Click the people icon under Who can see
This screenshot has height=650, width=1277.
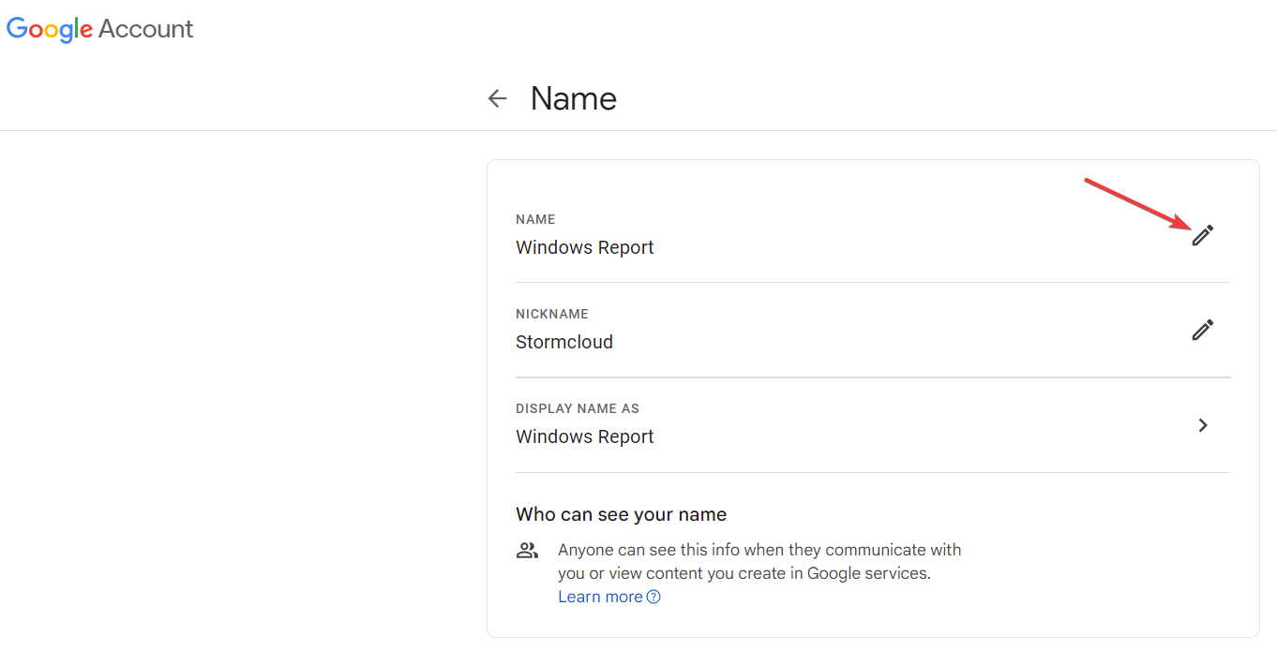tap(527, 550)
